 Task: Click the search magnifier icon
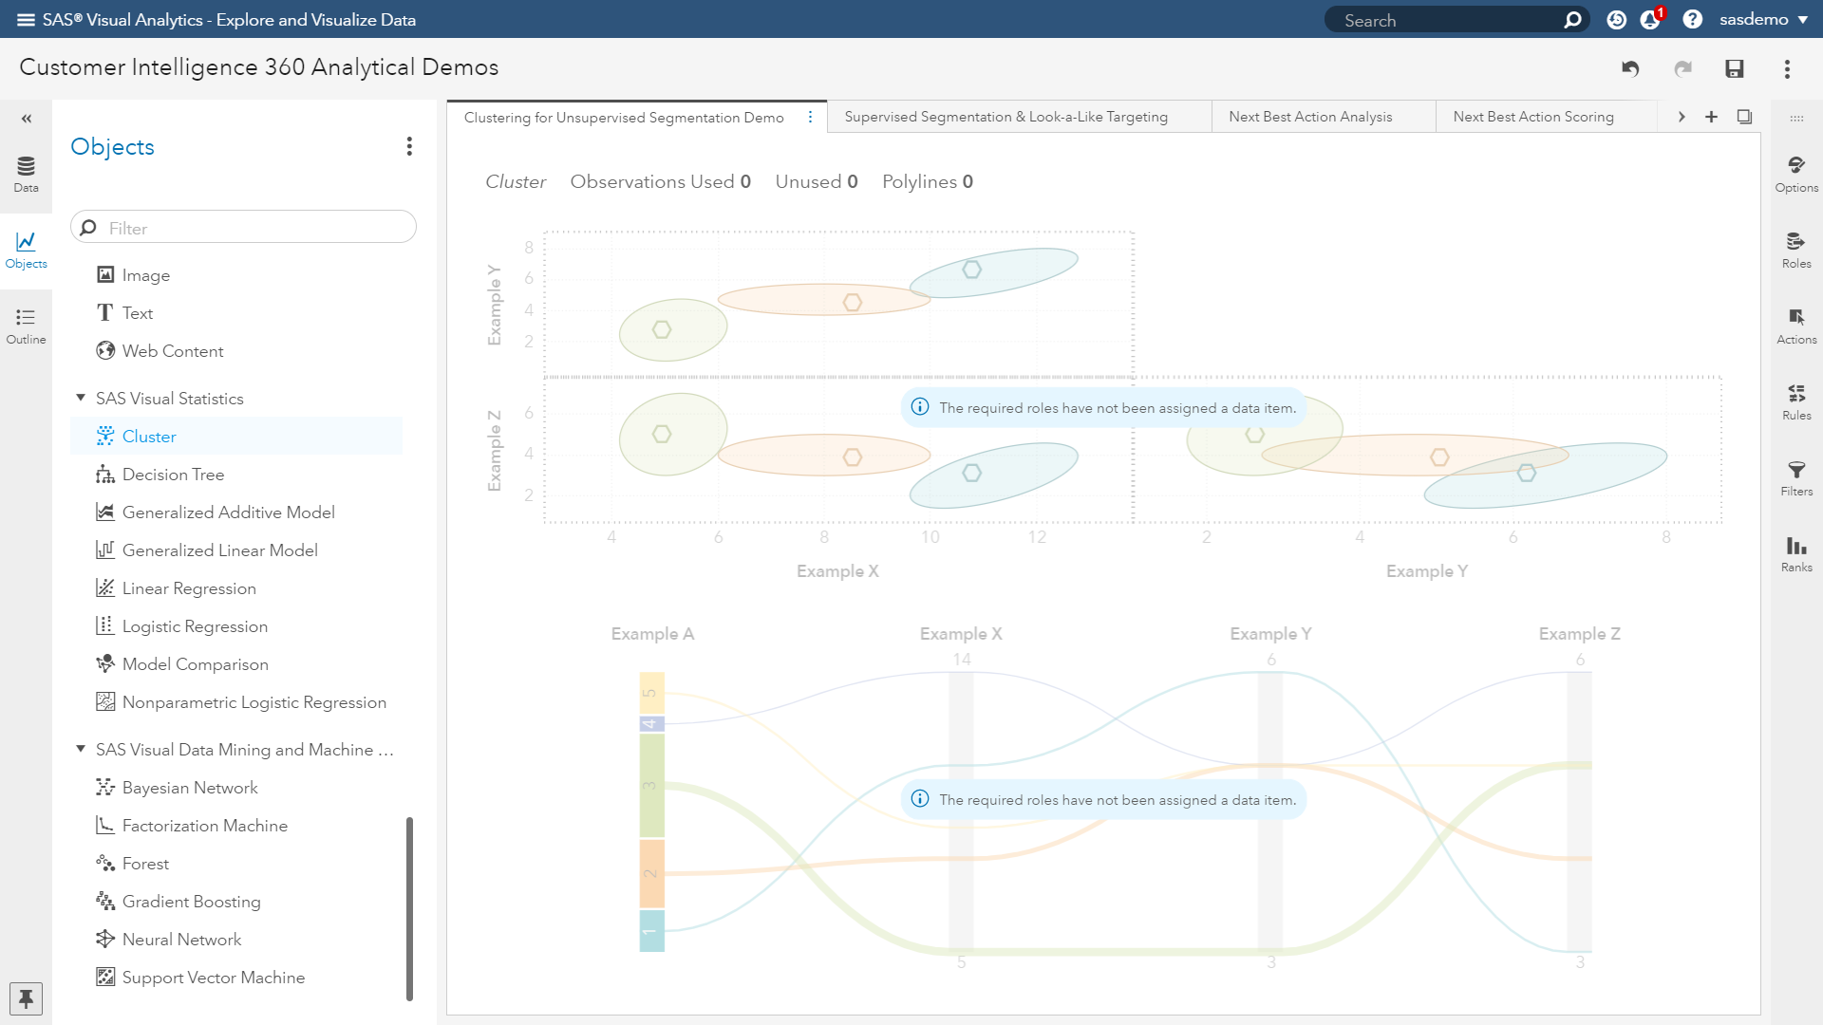(x=1572, y=20)
